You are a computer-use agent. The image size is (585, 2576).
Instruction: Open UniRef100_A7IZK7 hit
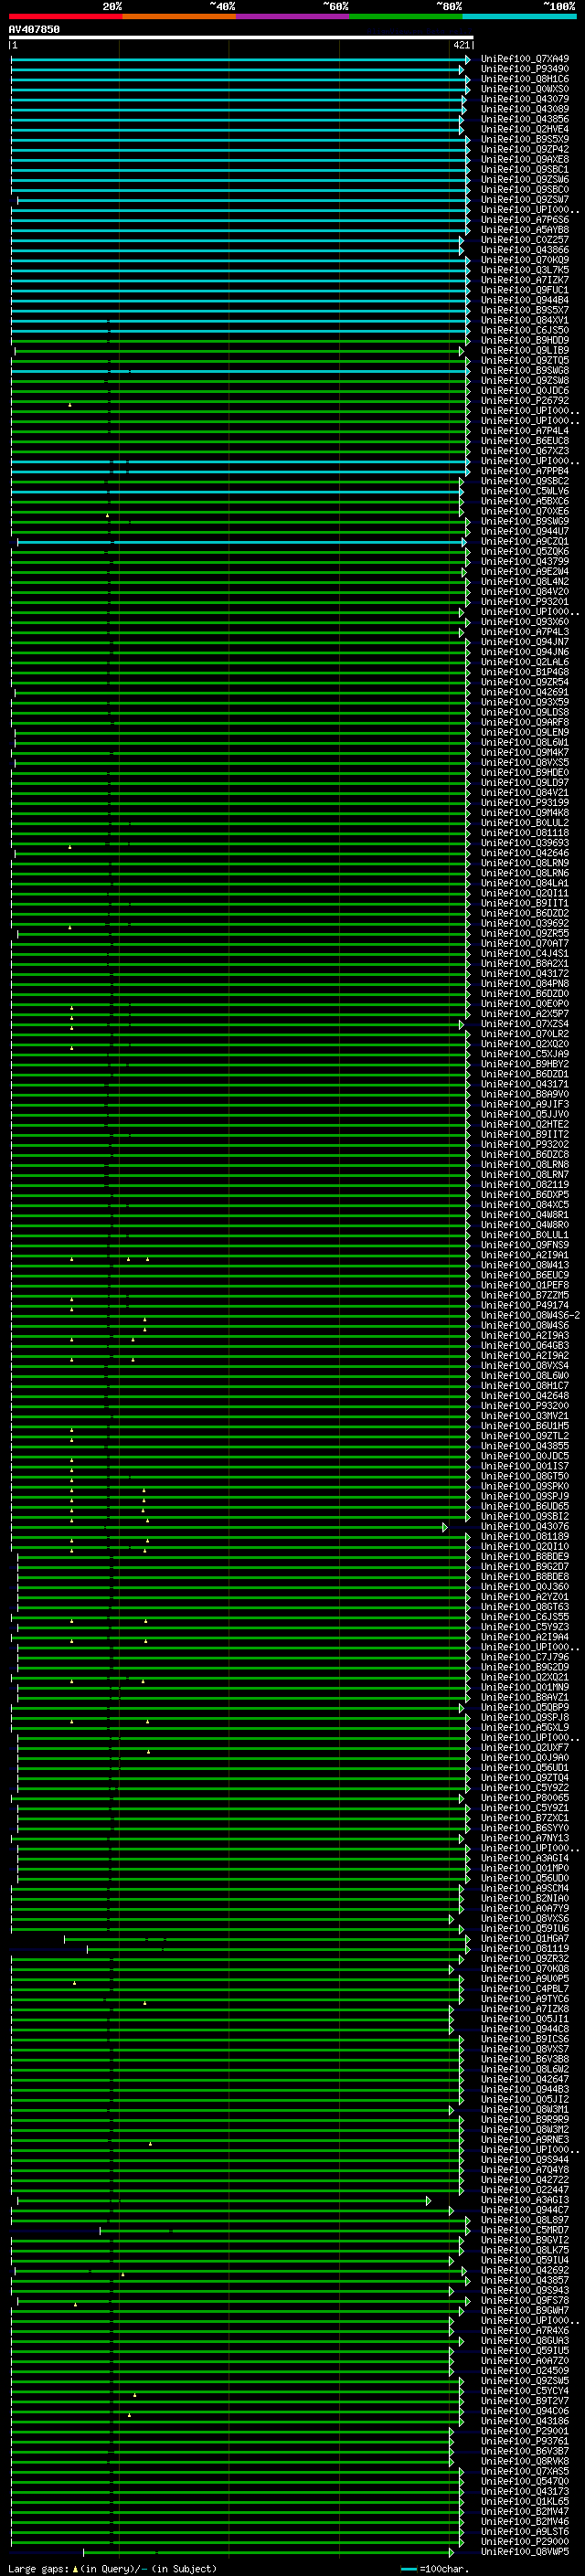coord(525,280)
